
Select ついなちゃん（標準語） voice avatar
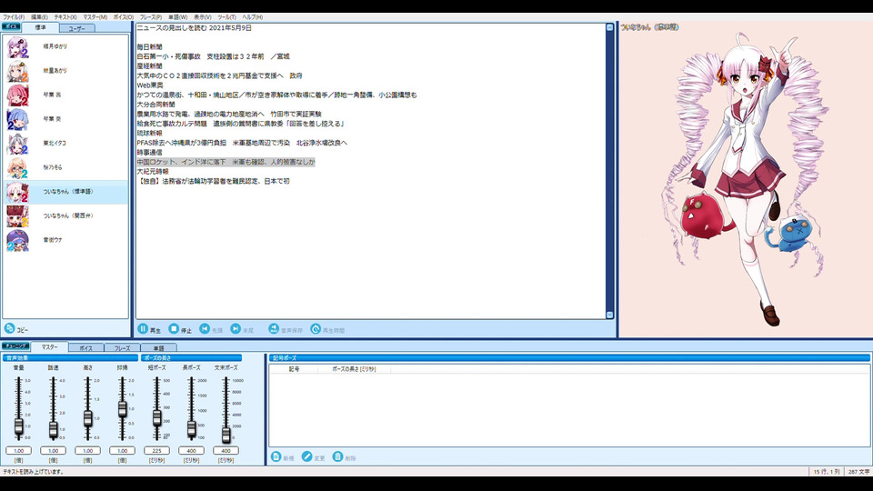coord(17,192)
